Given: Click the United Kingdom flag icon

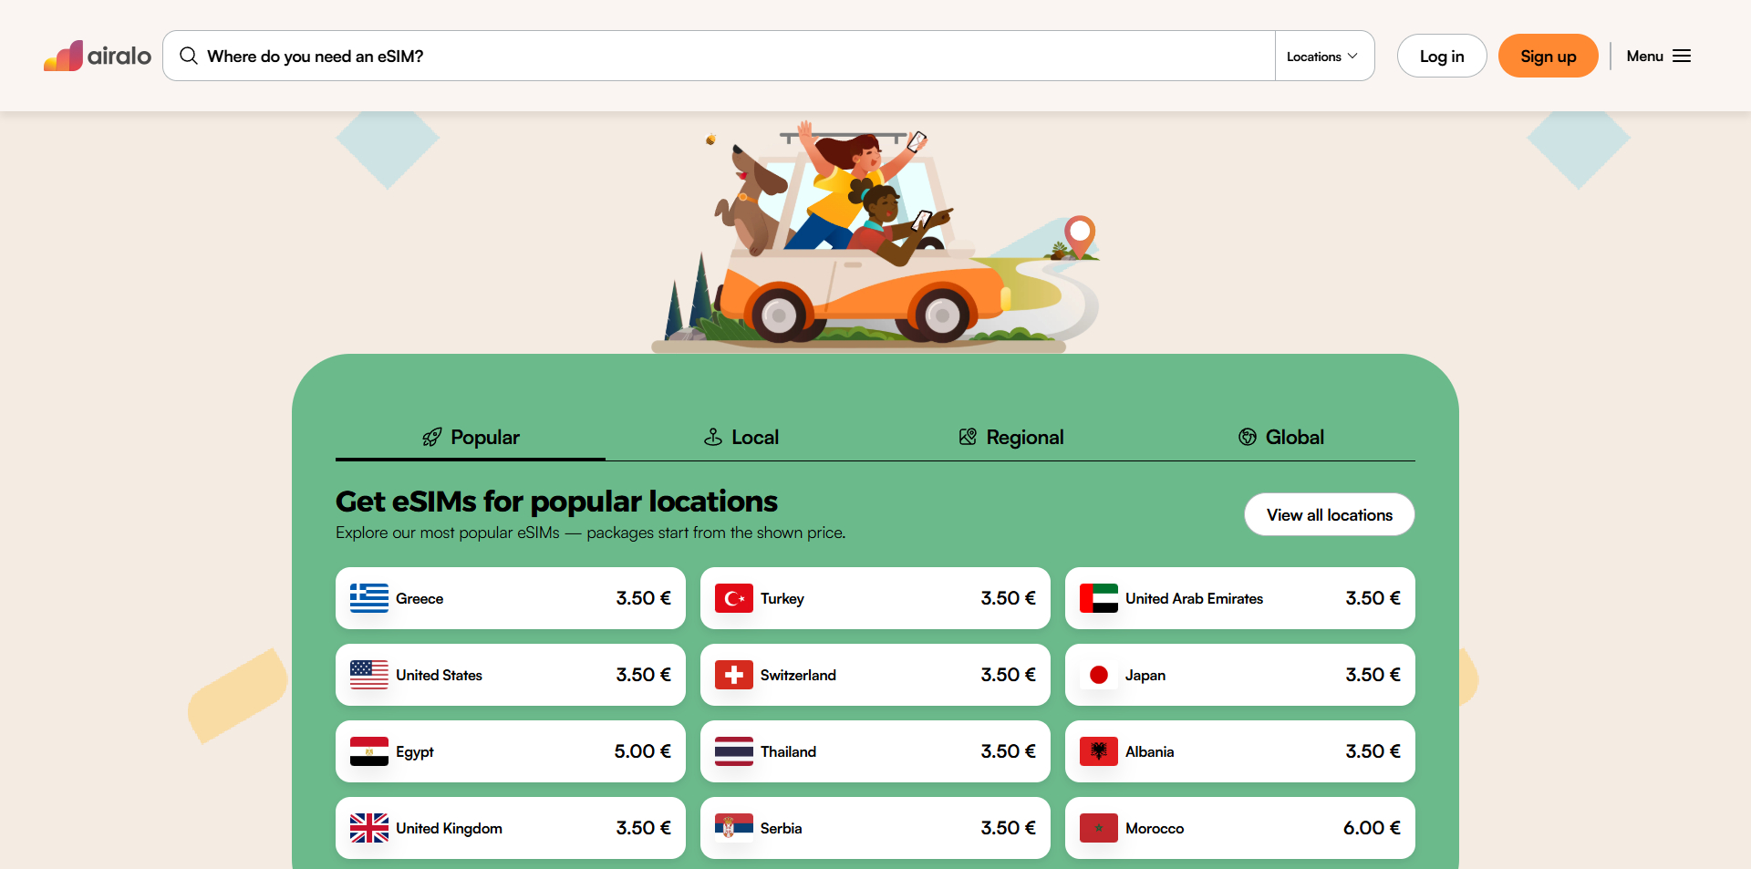Looking at the screenshot, I should (x=368, y=828).
